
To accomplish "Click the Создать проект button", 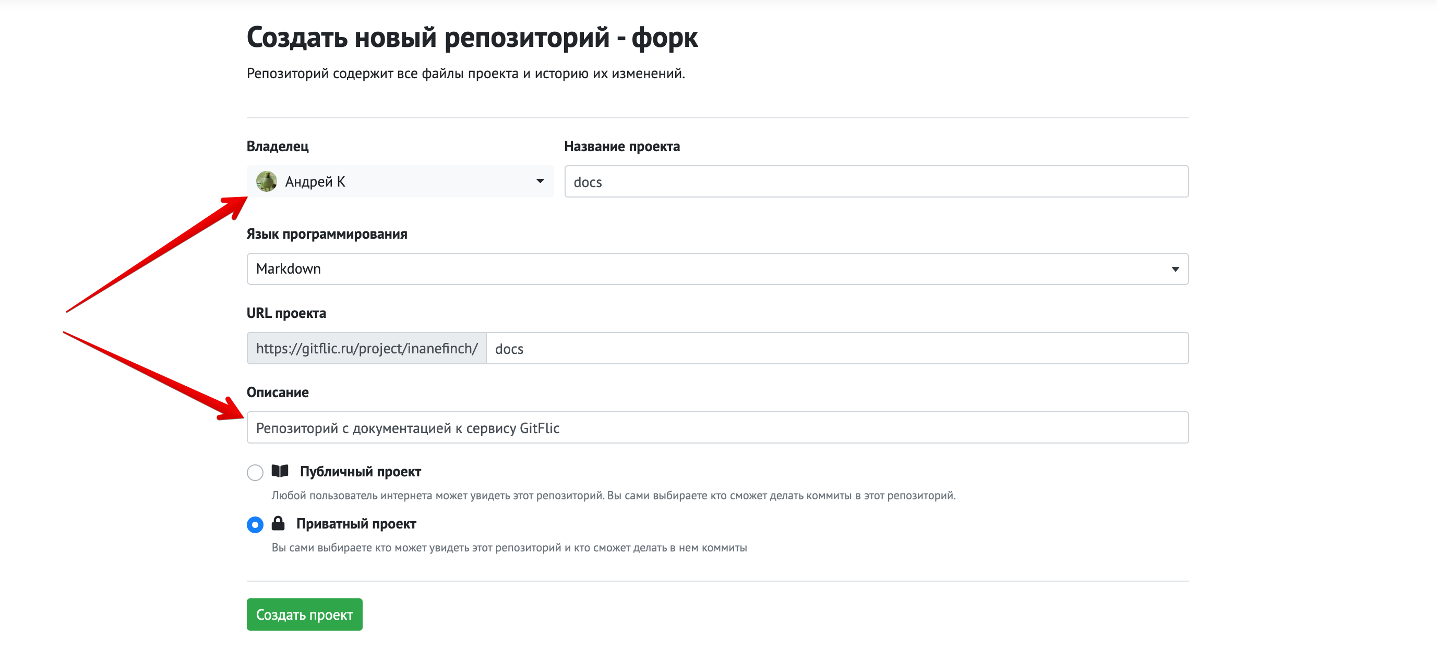I will click(x=305, y=614).
